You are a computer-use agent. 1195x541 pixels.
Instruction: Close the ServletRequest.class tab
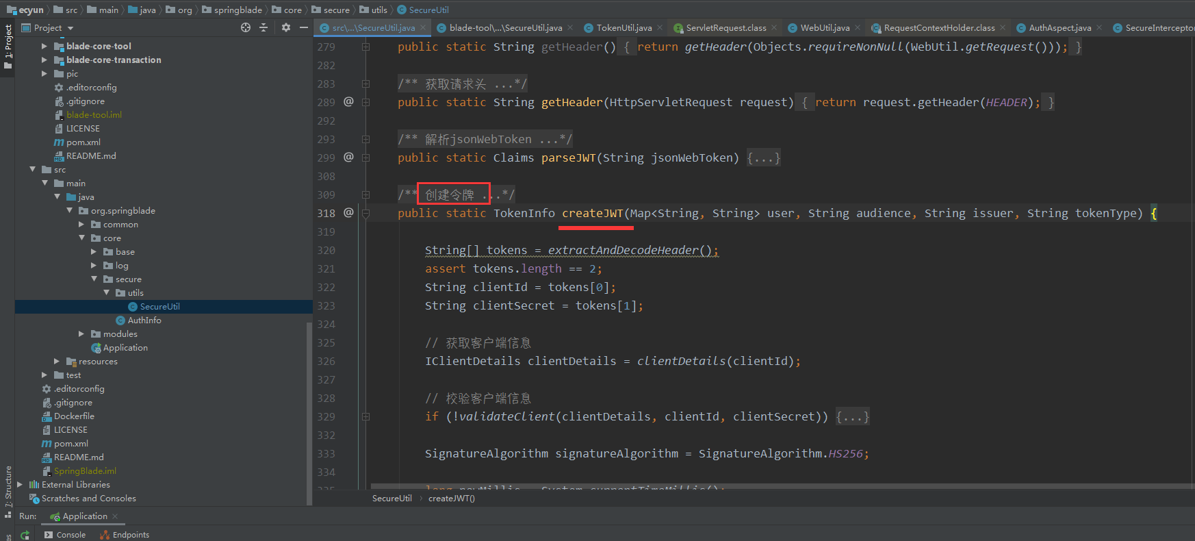tap(774, 28)
